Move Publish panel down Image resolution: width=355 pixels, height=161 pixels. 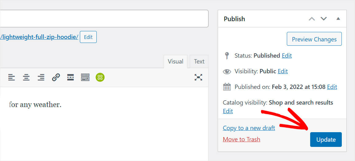pyautogui.click(x=324, y=19)
